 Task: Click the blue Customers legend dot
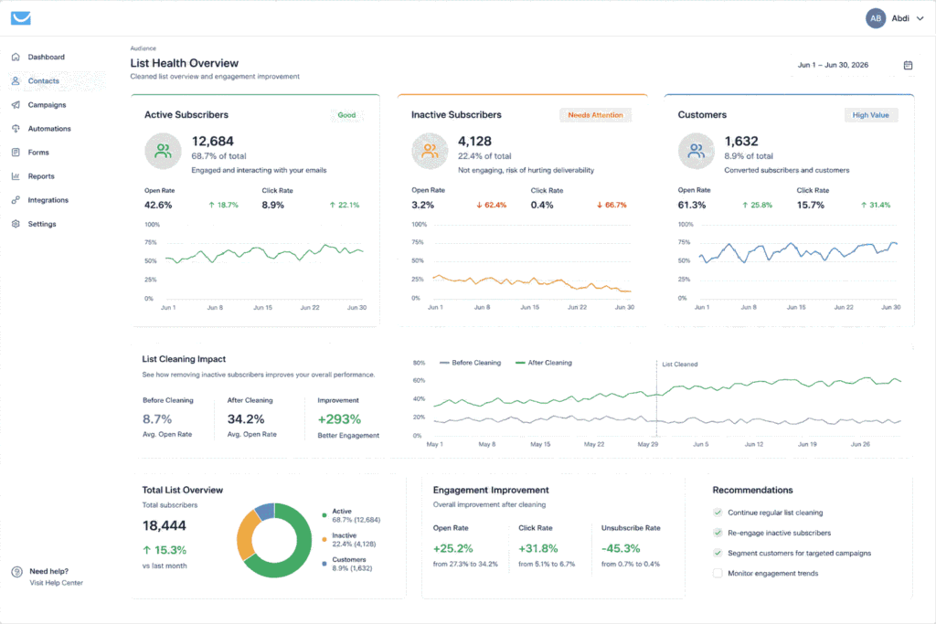[x=324, y=563]
